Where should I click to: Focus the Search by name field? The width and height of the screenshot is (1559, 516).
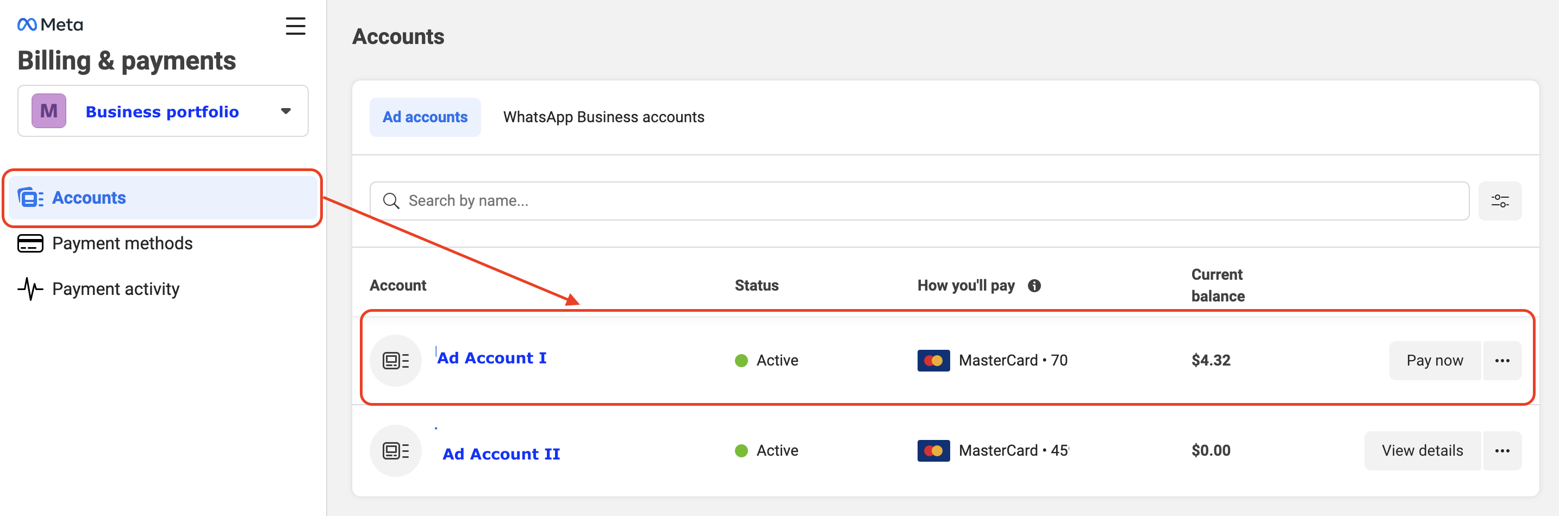click(x=919, y=201)
